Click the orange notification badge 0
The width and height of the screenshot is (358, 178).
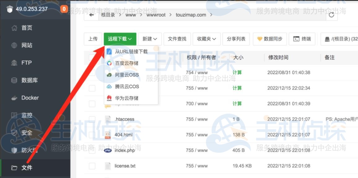(x=64, y=9)
